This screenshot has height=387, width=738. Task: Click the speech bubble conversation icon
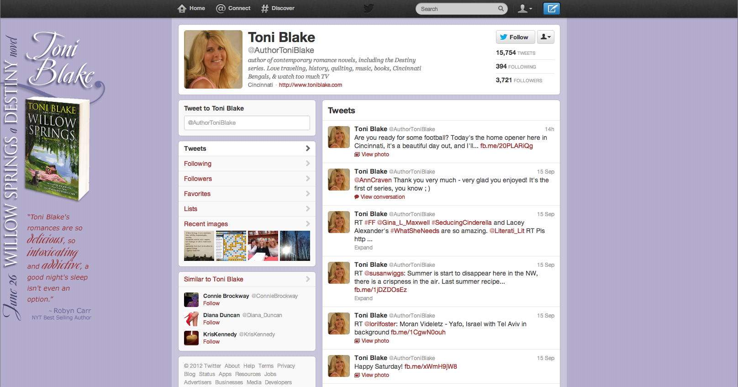pos(357,197)
